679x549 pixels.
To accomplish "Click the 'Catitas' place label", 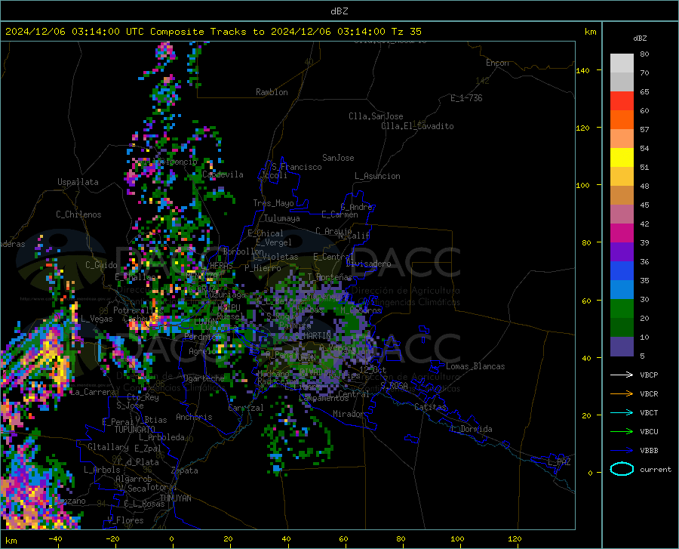I will click(x=431, y=407).
